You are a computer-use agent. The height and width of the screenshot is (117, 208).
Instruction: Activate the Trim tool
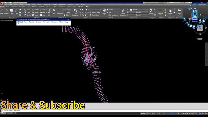point(43,10)
